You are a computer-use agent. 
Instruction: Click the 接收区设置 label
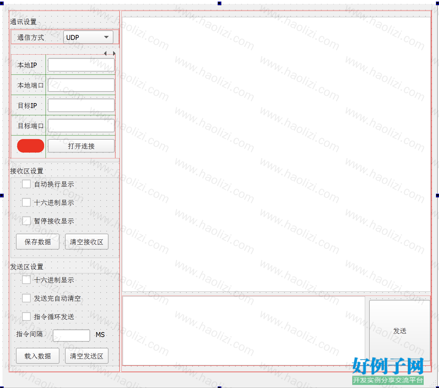click(x=27, y=171)
